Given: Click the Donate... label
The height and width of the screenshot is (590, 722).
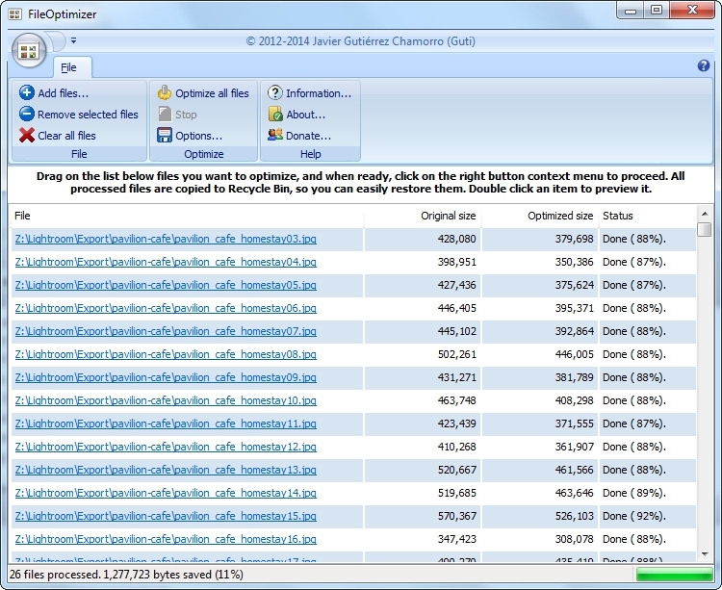Looking at the screenshot, I should [x=308, y=136].
